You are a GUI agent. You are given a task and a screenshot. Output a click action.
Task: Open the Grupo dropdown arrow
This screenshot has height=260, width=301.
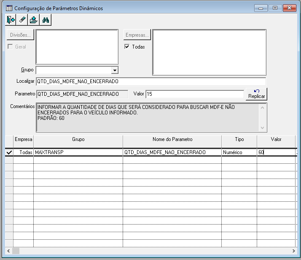coord(115,70)
